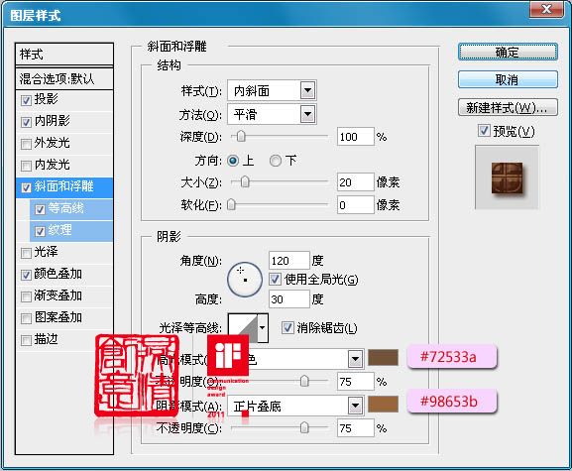572x471 pixels.
Task: Click the layer style preview thumbnail
Action: coord(507,177)
